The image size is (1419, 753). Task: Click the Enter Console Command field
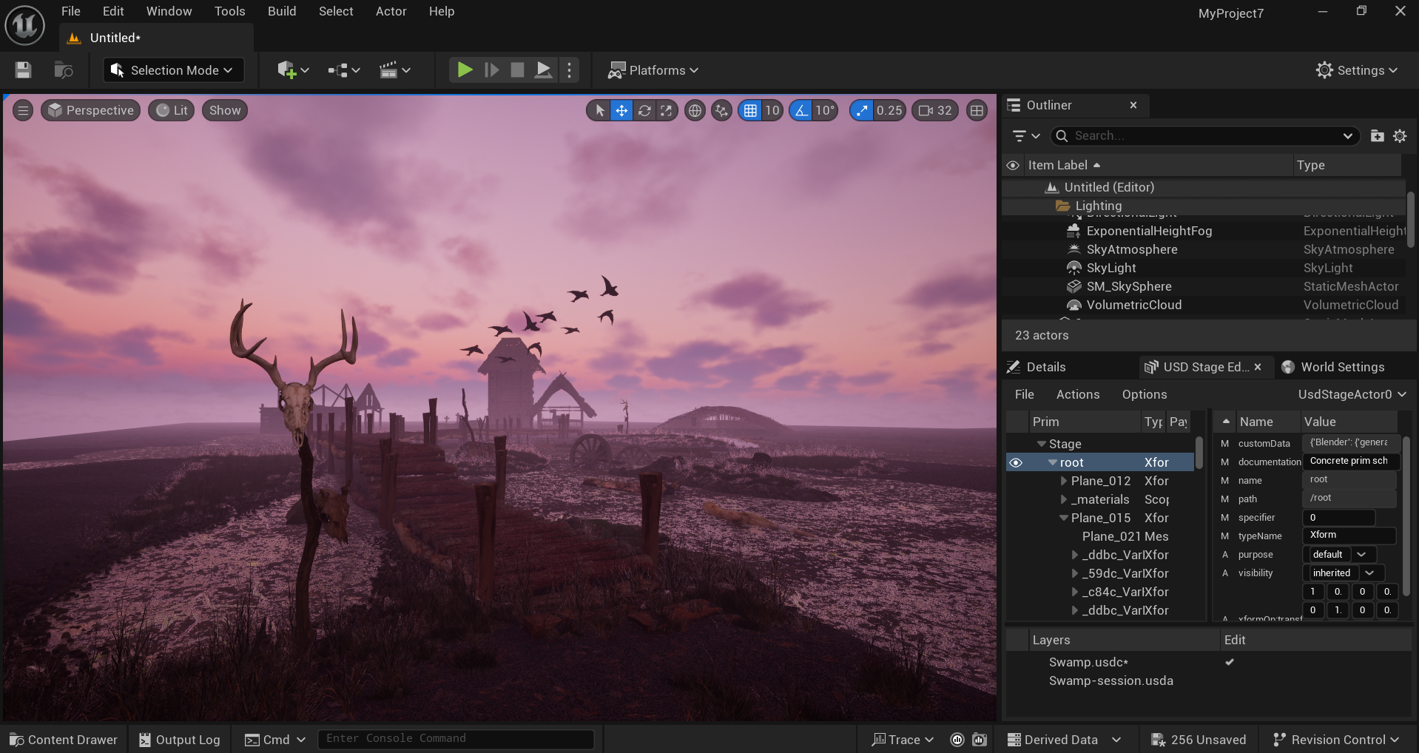pos(456,739)
